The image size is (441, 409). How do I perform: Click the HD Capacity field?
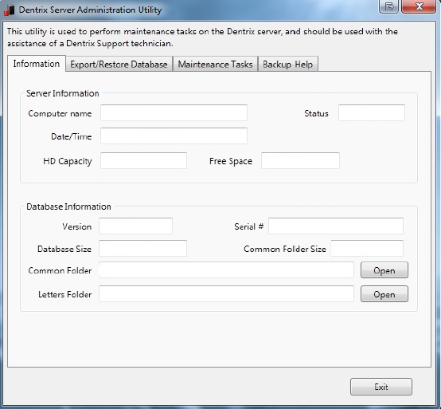(143, 160)
